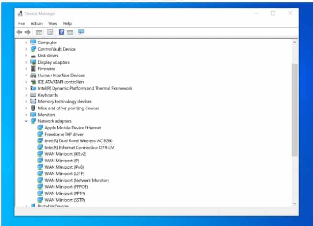Expand the Monitors node

(26, 115)
